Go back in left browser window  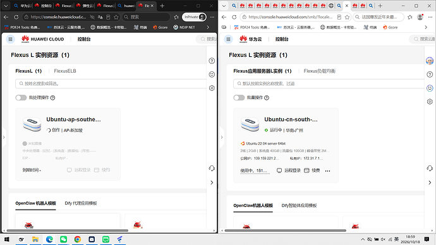[x=6, y=17]
